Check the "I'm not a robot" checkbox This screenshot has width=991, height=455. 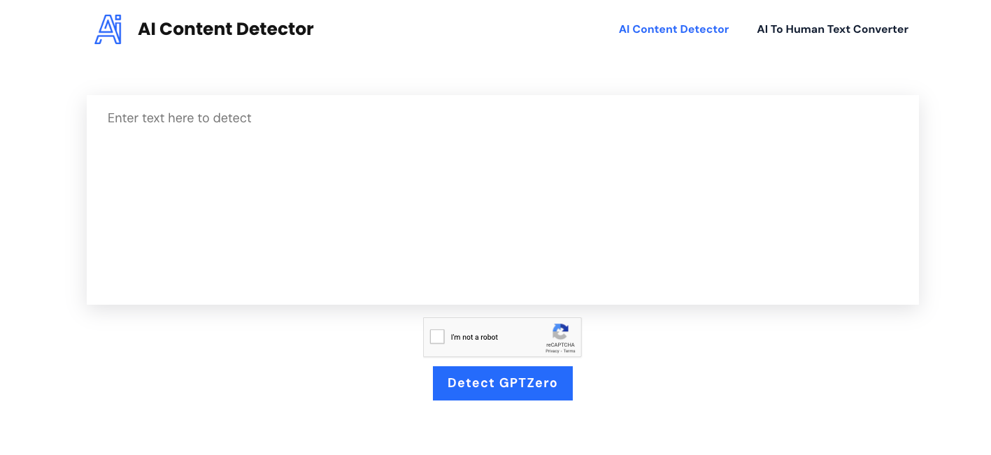[437, 337]
